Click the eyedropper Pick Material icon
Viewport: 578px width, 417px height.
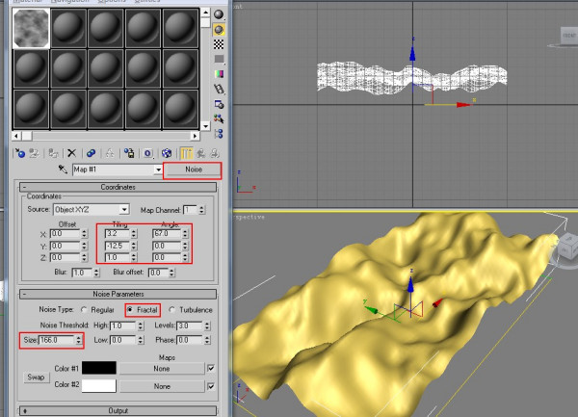(x=63, y=169)
